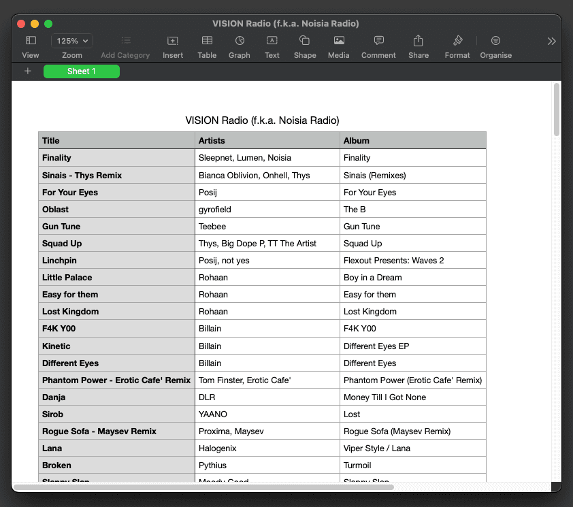
Task: Select the Linchpin title cell
Action: 116,260
